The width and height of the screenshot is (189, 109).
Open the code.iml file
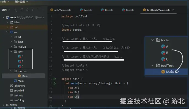[x=17, y=90]
